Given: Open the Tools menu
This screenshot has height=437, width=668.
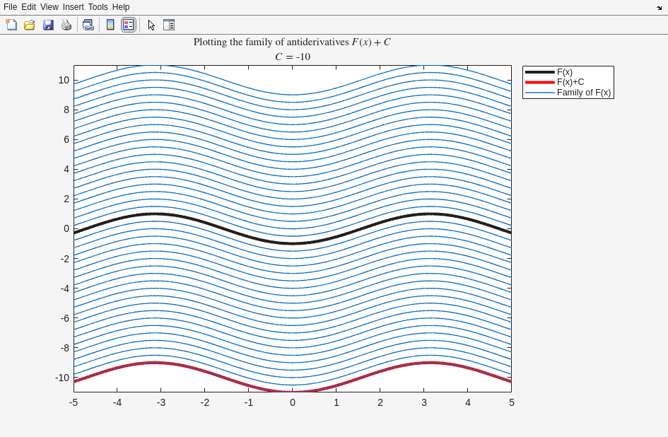Looking at the screenshot, I should 98,7.
